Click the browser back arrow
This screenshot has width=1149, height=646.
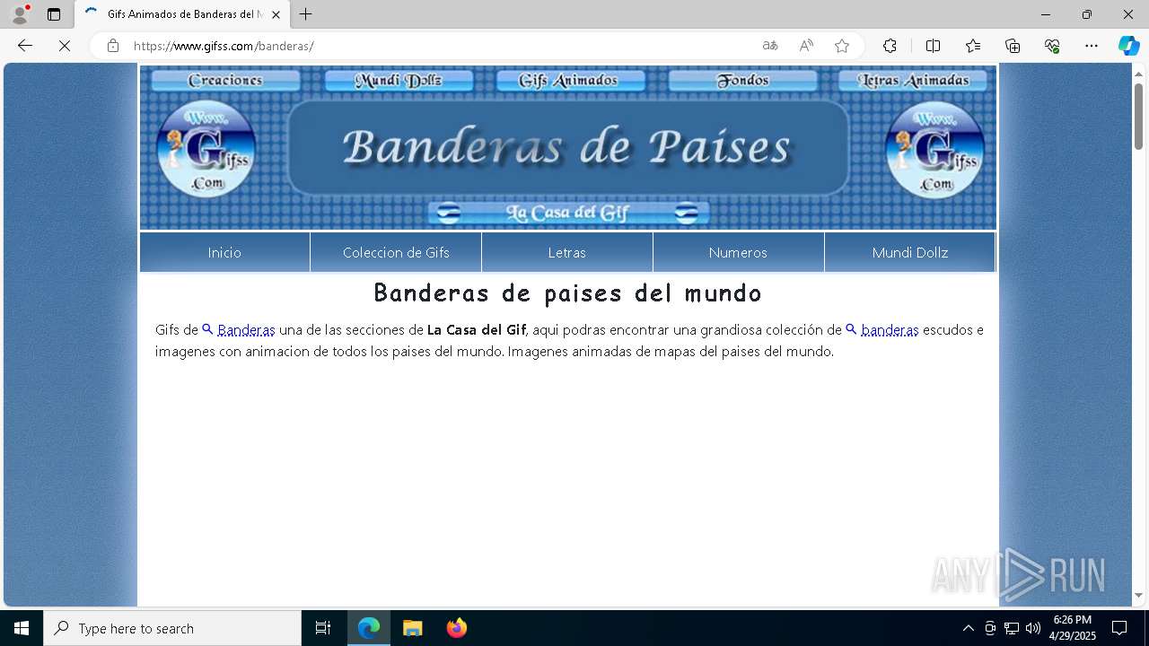[25, 46]
